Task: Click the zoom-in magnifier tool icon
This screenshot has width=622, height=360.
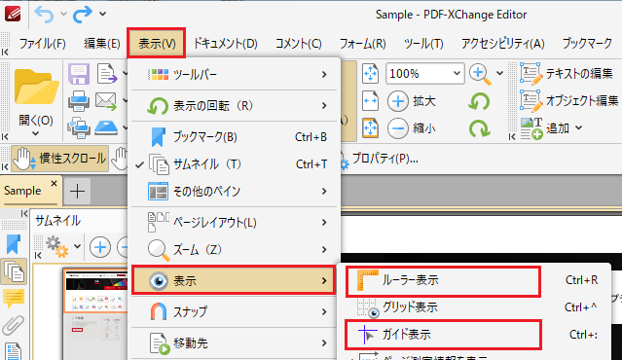Action: point(480,74)
